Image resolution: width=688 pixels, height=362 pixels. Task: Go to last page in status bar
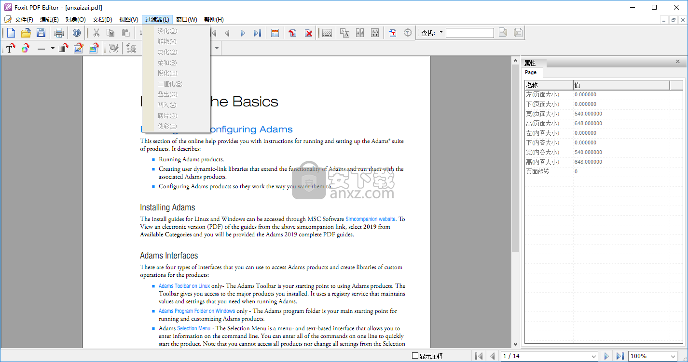tap(620, 356)
